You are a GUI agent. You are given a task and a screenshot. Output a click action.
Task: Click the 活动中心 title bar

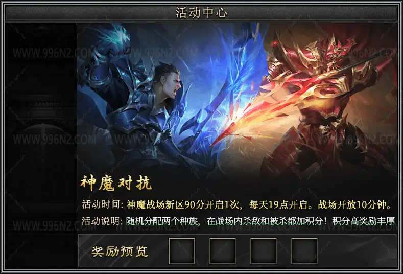coord(201,13)
